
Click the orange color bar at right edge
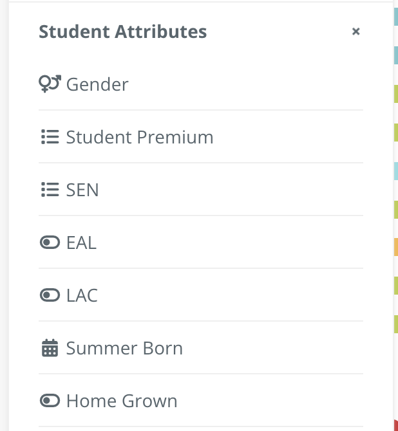pos(396,247)
